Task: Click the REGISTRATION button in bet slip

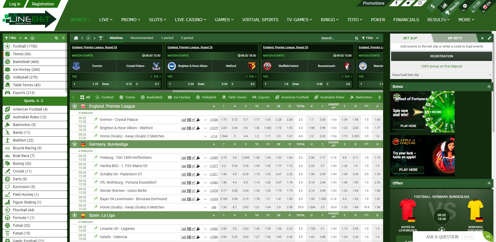Action: (x=441, y=56)
